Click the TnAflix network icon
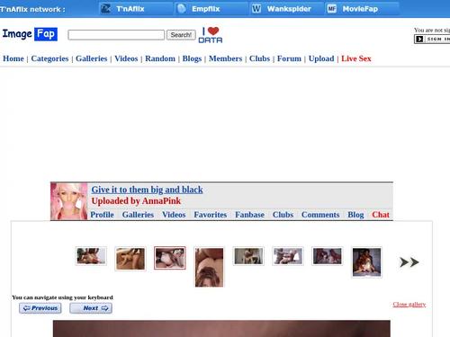The image size is (450, 337). click(x=105, y=9)
